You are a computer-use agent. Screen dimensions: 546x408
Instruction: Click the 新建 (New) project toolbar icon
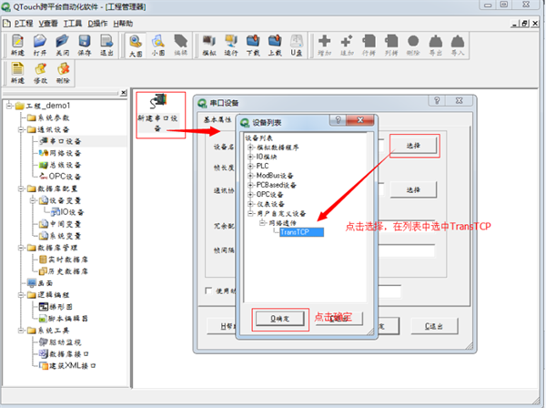coord(16,44)
